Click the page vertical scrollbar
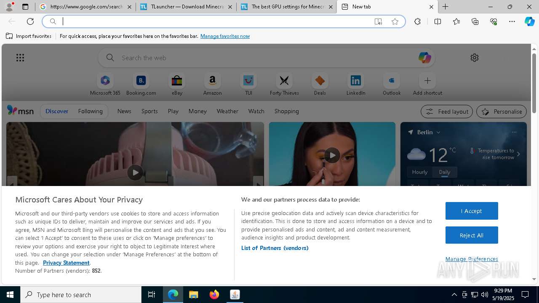The width and height of the screenshot is (539, 303). 534,83
